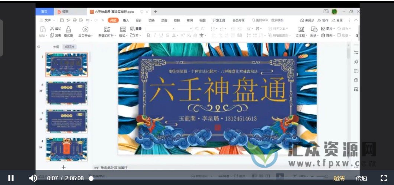Open the 版式 layout dropdown
Image resolution: width=394 pixels, height=185 pixels.
(x=123, y=36)
